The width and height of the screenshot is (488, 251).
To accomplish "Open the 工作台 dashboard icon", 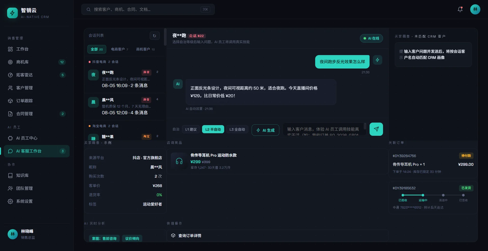I will [10, 49].
